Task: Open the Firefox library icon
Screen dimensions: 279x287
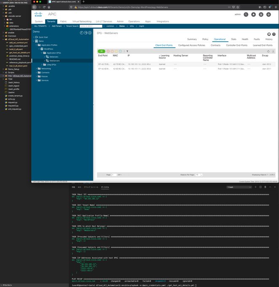Action: tap(260, 7)
